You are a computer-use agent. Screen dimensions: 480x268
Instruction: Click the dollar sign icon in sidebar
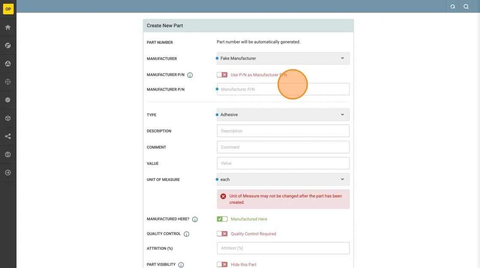pyautogui.click(x=8, y=155)
